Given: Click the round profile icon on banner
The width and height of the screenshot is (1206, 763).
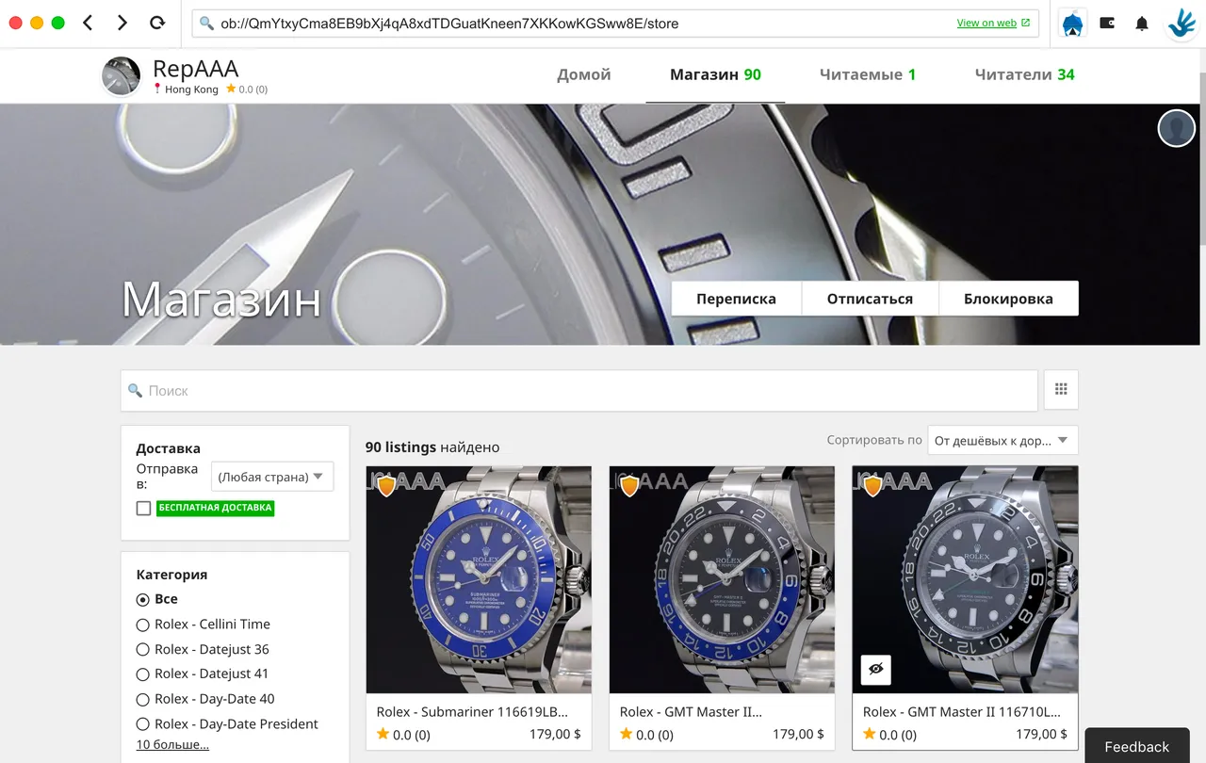Looking at the screenshot, I should 1176,128.
